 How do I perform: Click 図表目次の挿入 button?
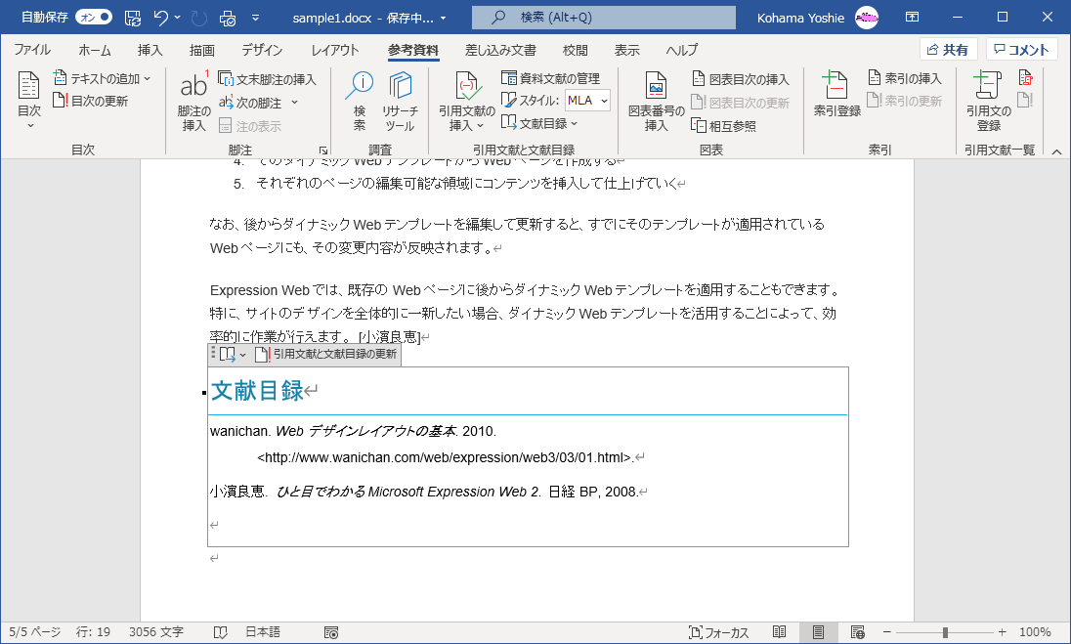(x=741, y=79)
